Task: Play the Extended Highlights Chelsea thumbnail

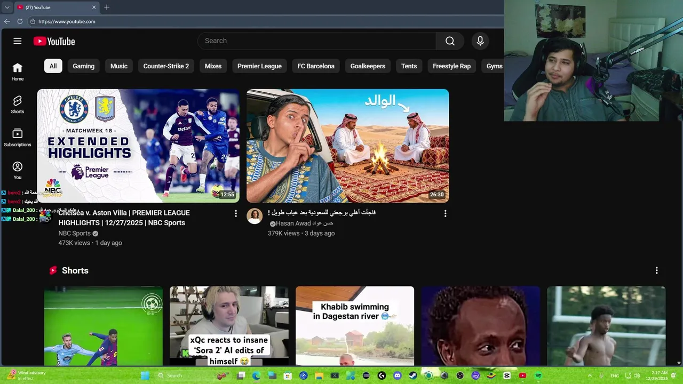Action: (138, 146)
